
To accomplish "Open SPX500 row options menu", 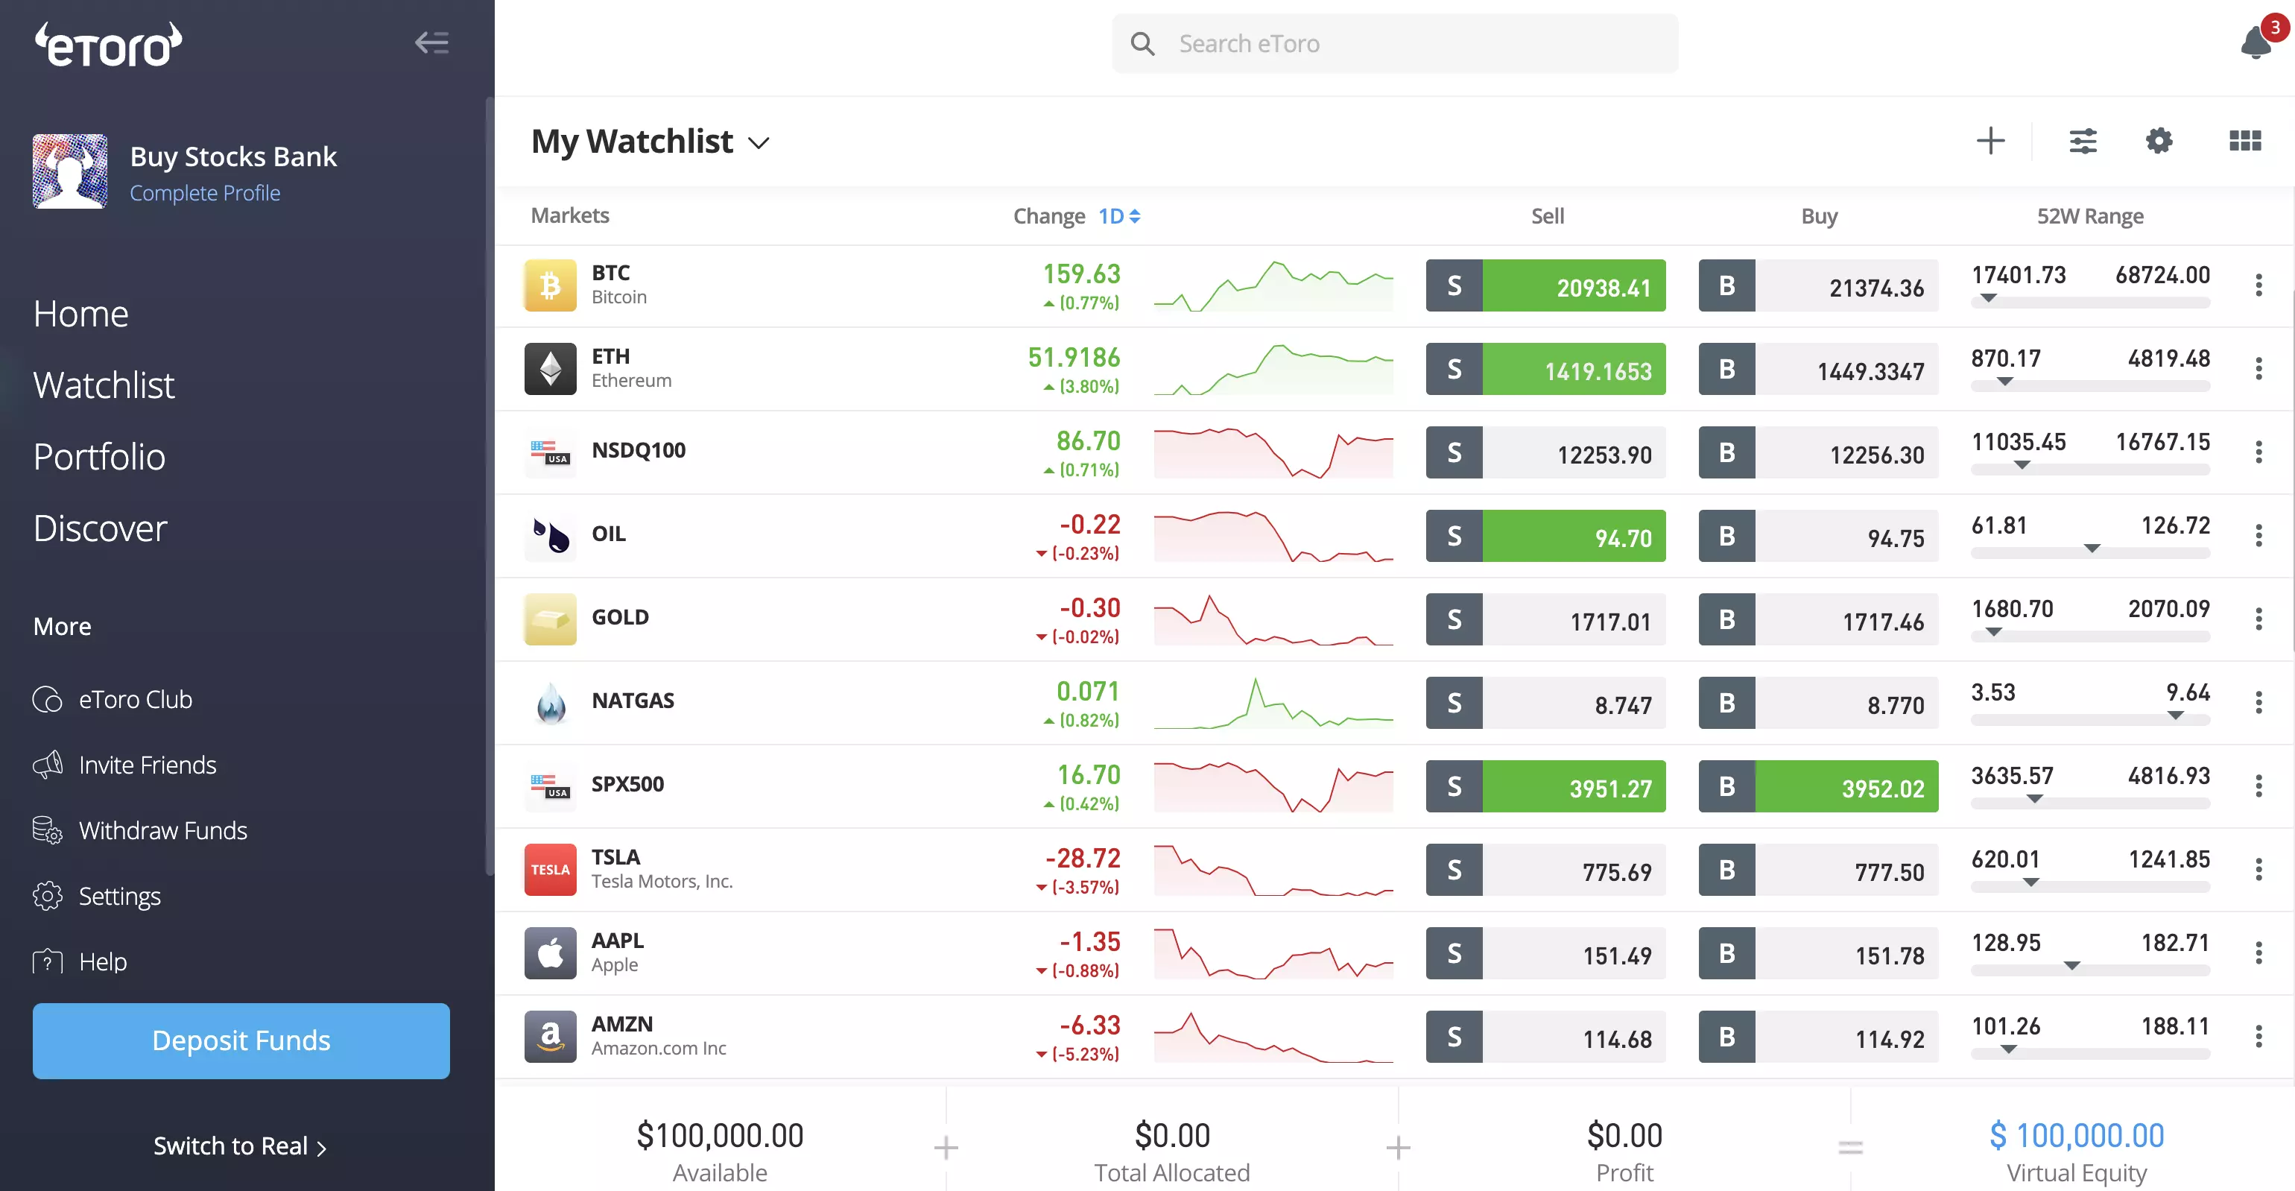I will coord(2258,786).
